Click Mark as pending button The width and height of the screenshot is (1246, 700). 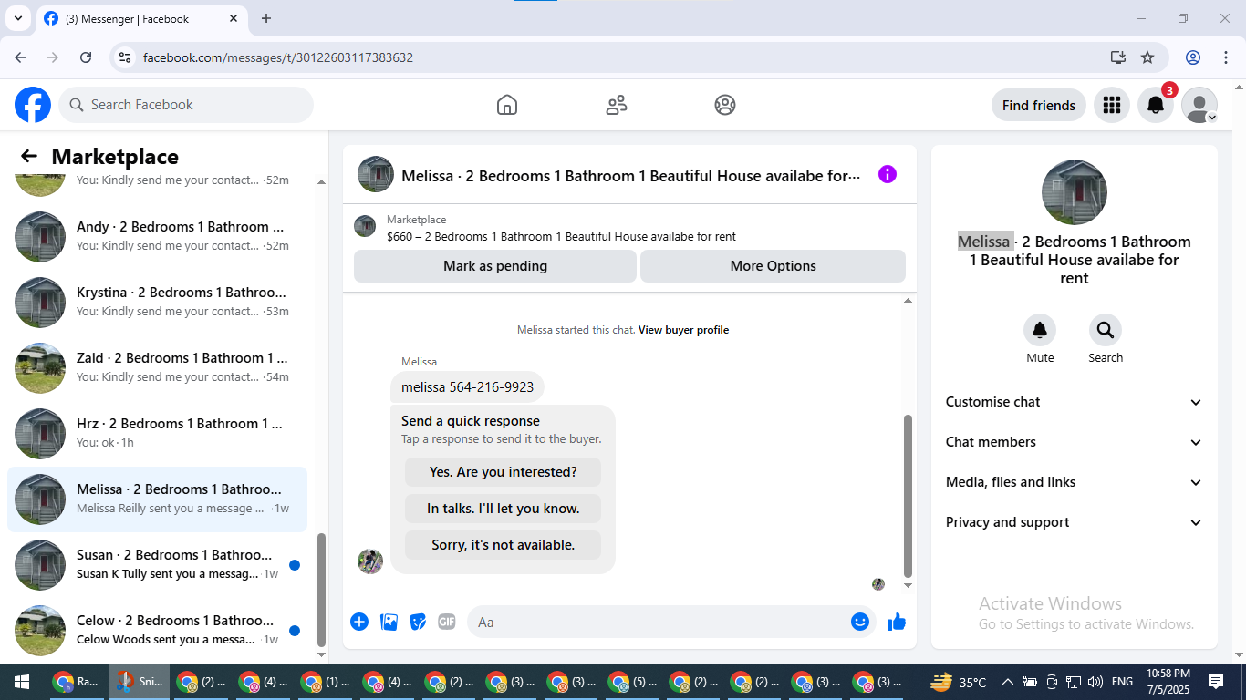(495, 266)
